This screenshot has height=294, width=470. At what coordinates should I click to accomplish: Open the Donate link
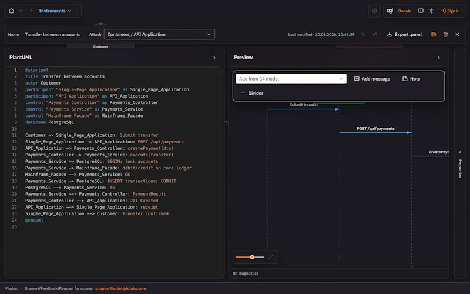[x=405, y=11]
